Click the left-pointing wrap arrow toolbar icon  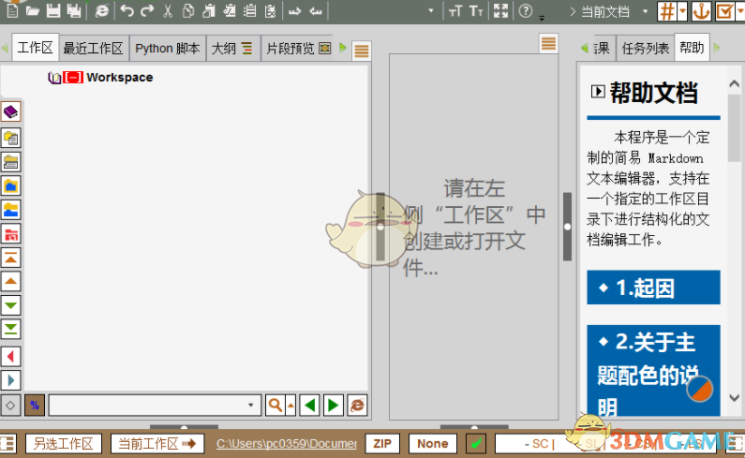tap(316, 11)
